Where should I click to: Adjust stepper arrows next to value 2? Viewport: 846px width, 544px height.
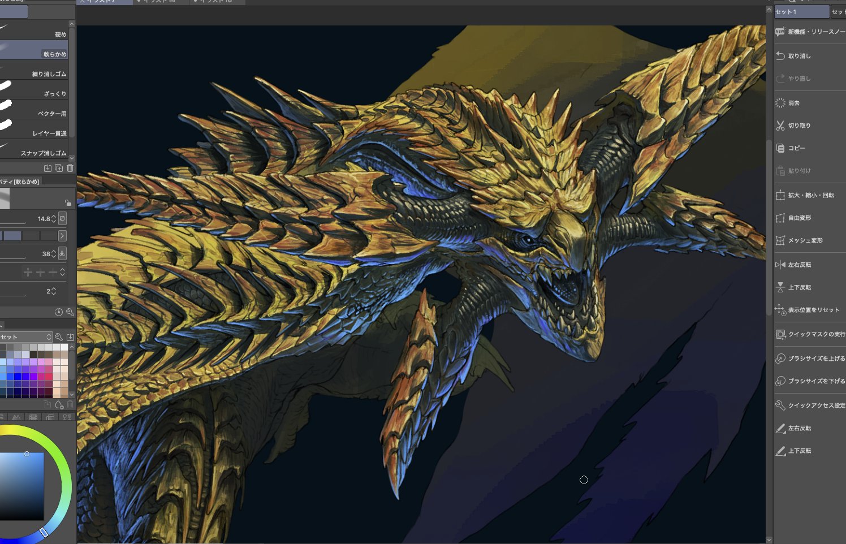pyautogui.click(x=54, y=291)
